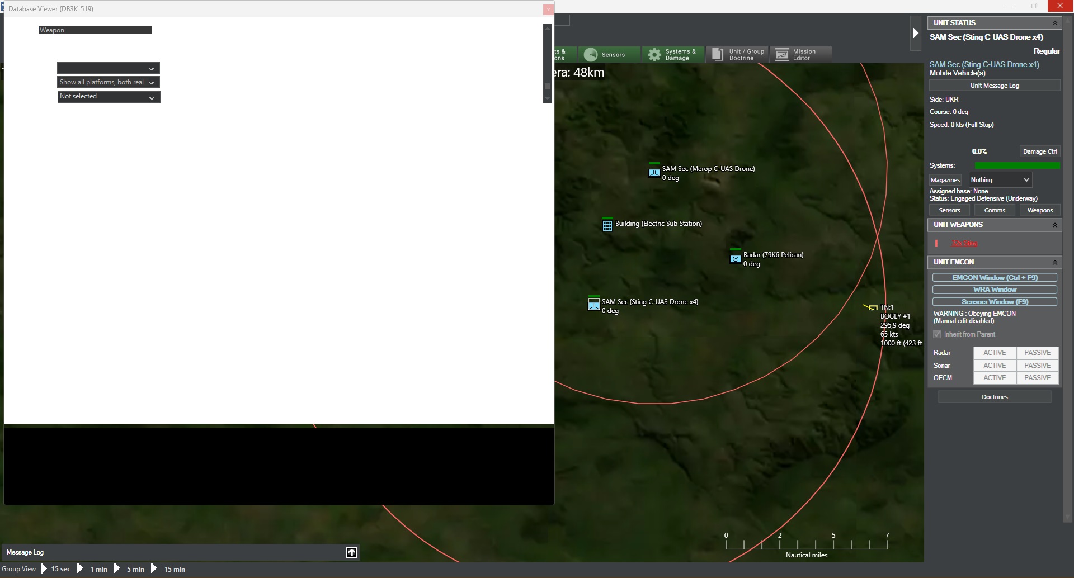
Task: Open the unit Comms button
Action: pyautogui.click(x=995, y=210)
